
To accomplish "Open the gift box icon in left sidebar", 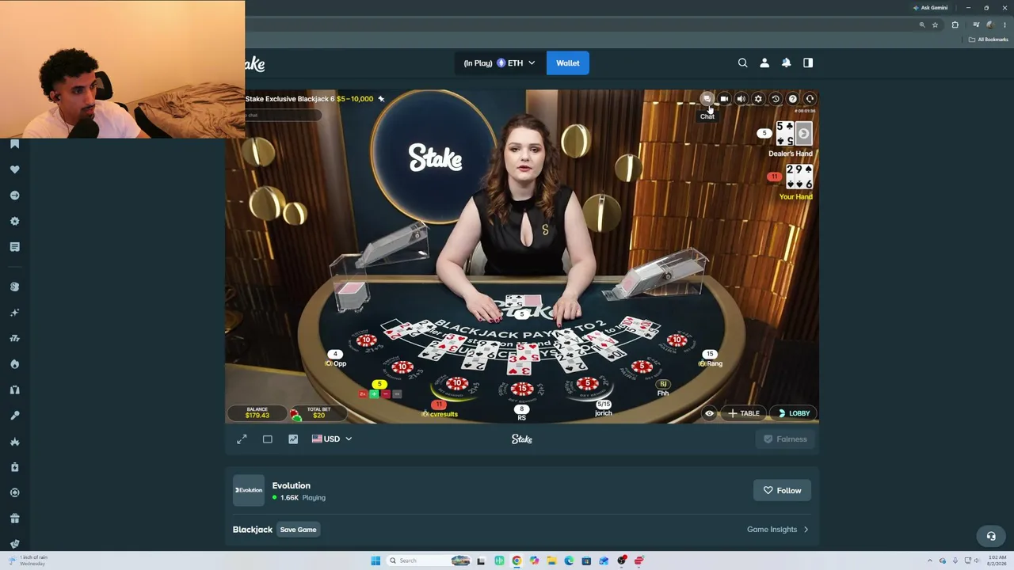I will [x=14, y=519].
